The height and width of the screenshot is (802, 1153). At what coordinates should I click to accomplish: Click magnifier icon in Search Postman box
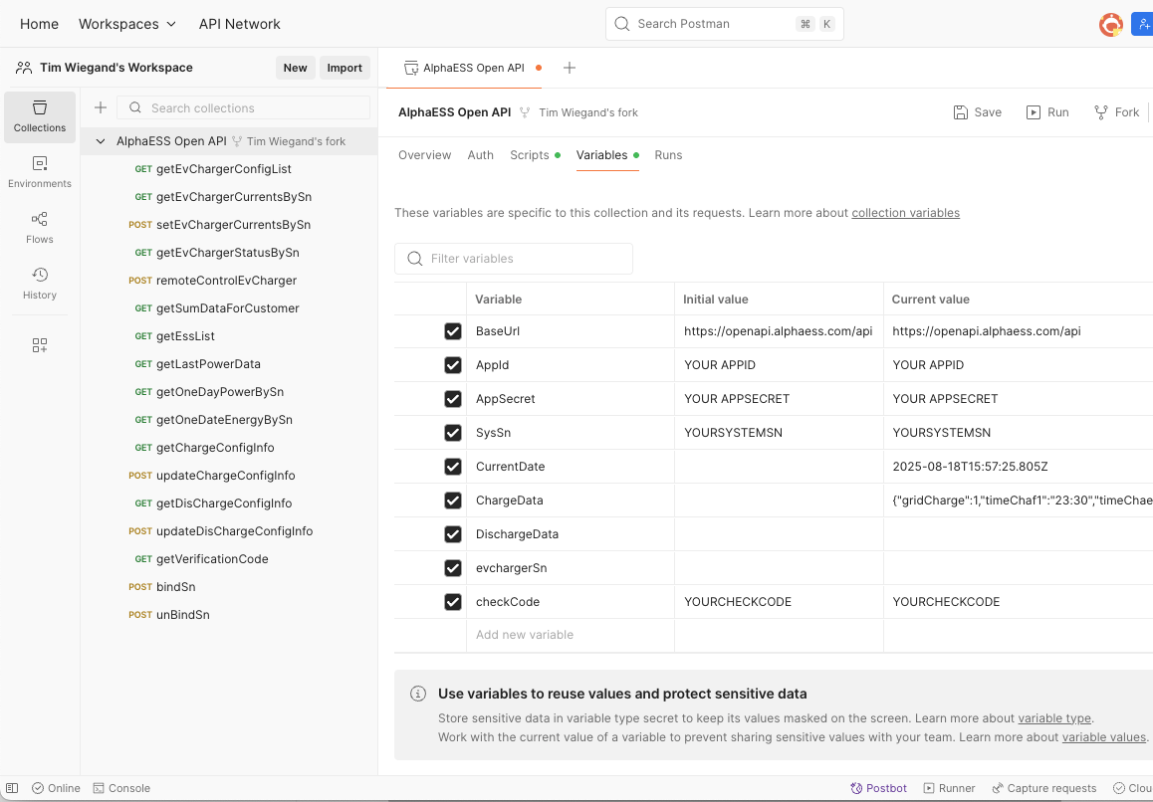(622, 24)
